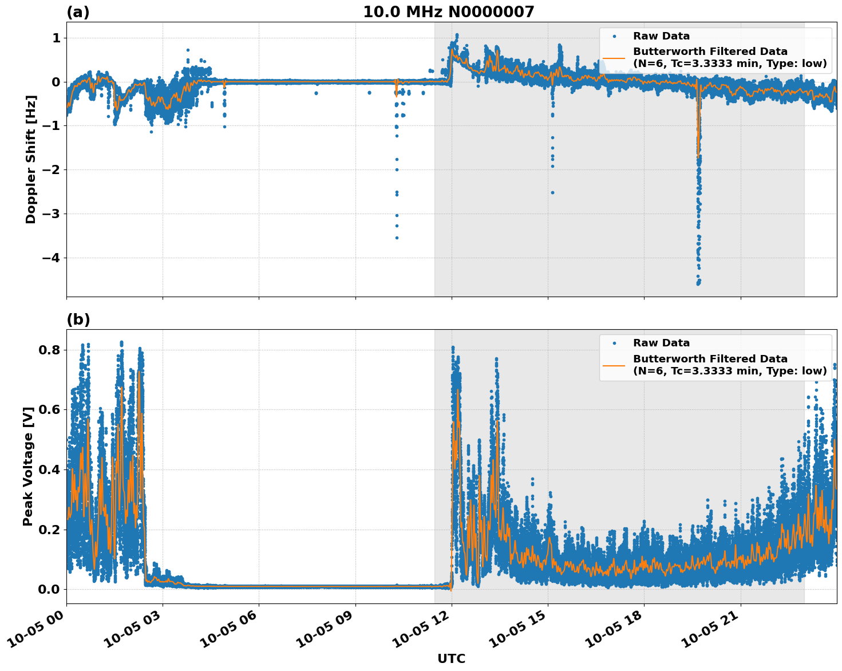Click the "UTC" x-axis label
The height and width of the screenshot is (671, 842).
coord(451,658)
